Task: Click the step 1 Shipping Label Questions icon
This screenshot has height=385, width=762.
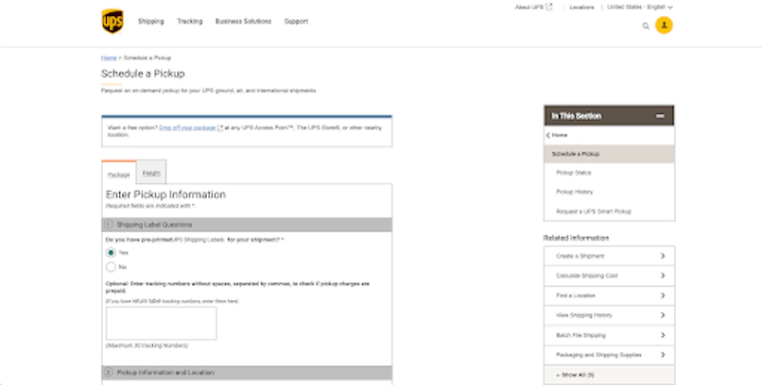Action: (x=109, y=225)
